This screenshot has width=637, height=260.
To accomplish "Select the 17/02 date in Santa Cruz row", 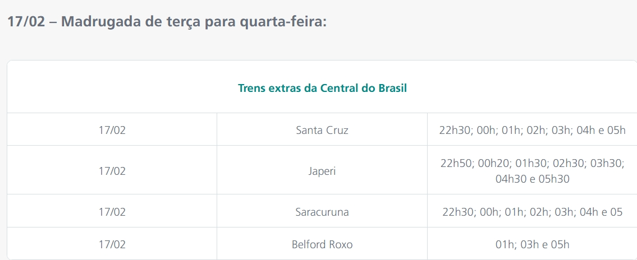I will point(112,130).
